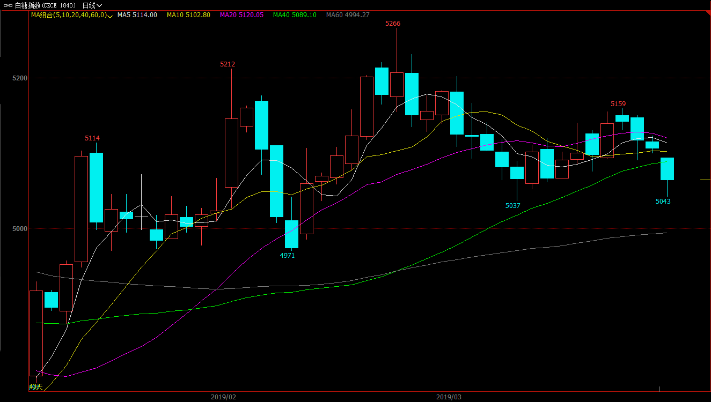Click the 5200 price axis label
Screen dimensions: 711x402
click(x=19, y=78)
